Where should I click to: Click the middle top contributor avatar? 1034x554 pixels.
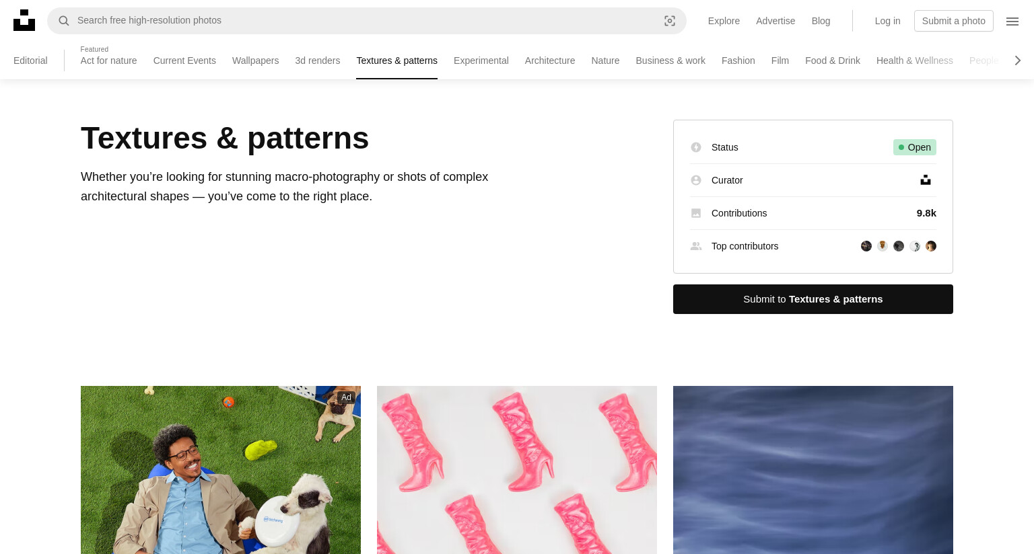click(x=899, y=246)
